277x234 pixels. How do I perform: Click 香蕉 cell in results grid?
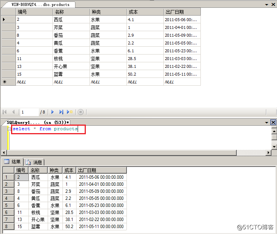point(38,205)
